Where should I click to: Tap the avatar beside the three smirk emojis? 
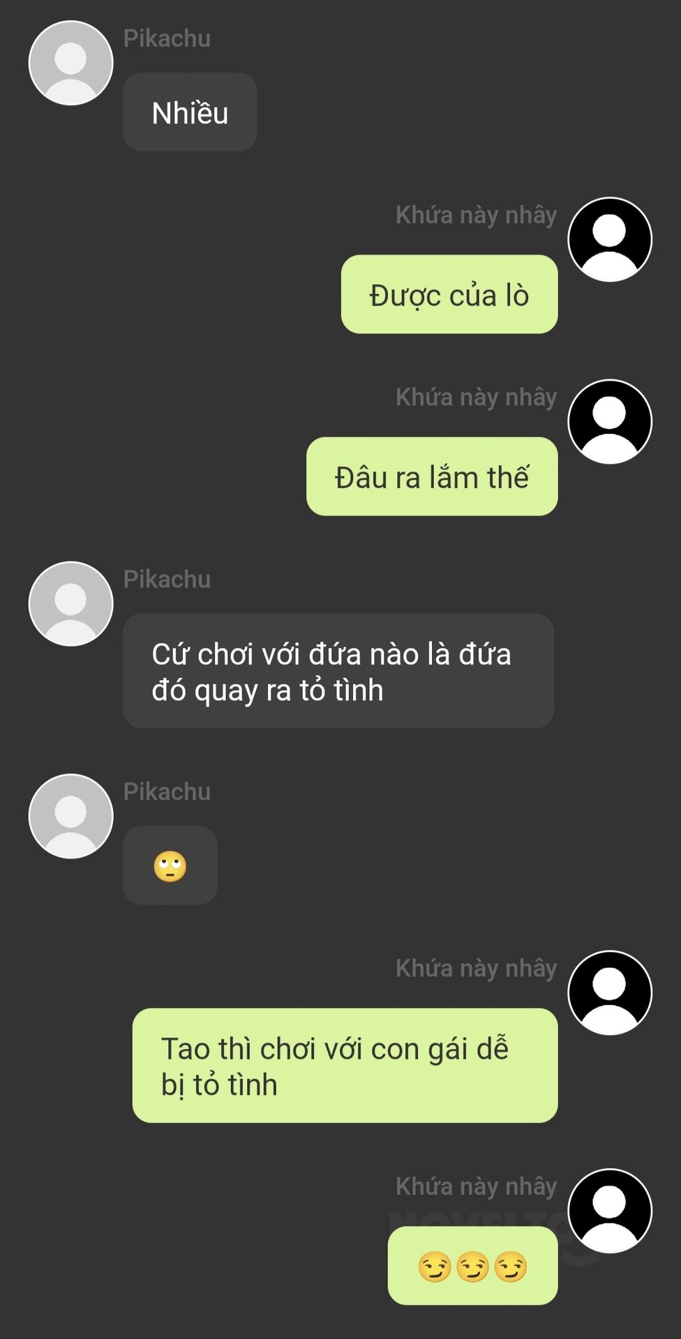610,1211
